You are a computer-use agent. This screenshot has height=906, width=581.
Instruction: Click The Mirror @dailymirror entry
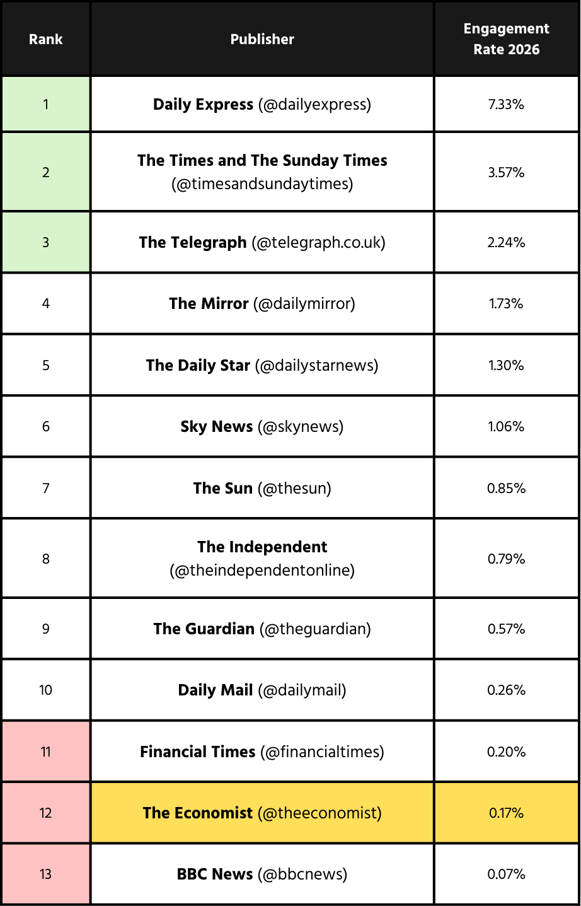coord(262,304)
